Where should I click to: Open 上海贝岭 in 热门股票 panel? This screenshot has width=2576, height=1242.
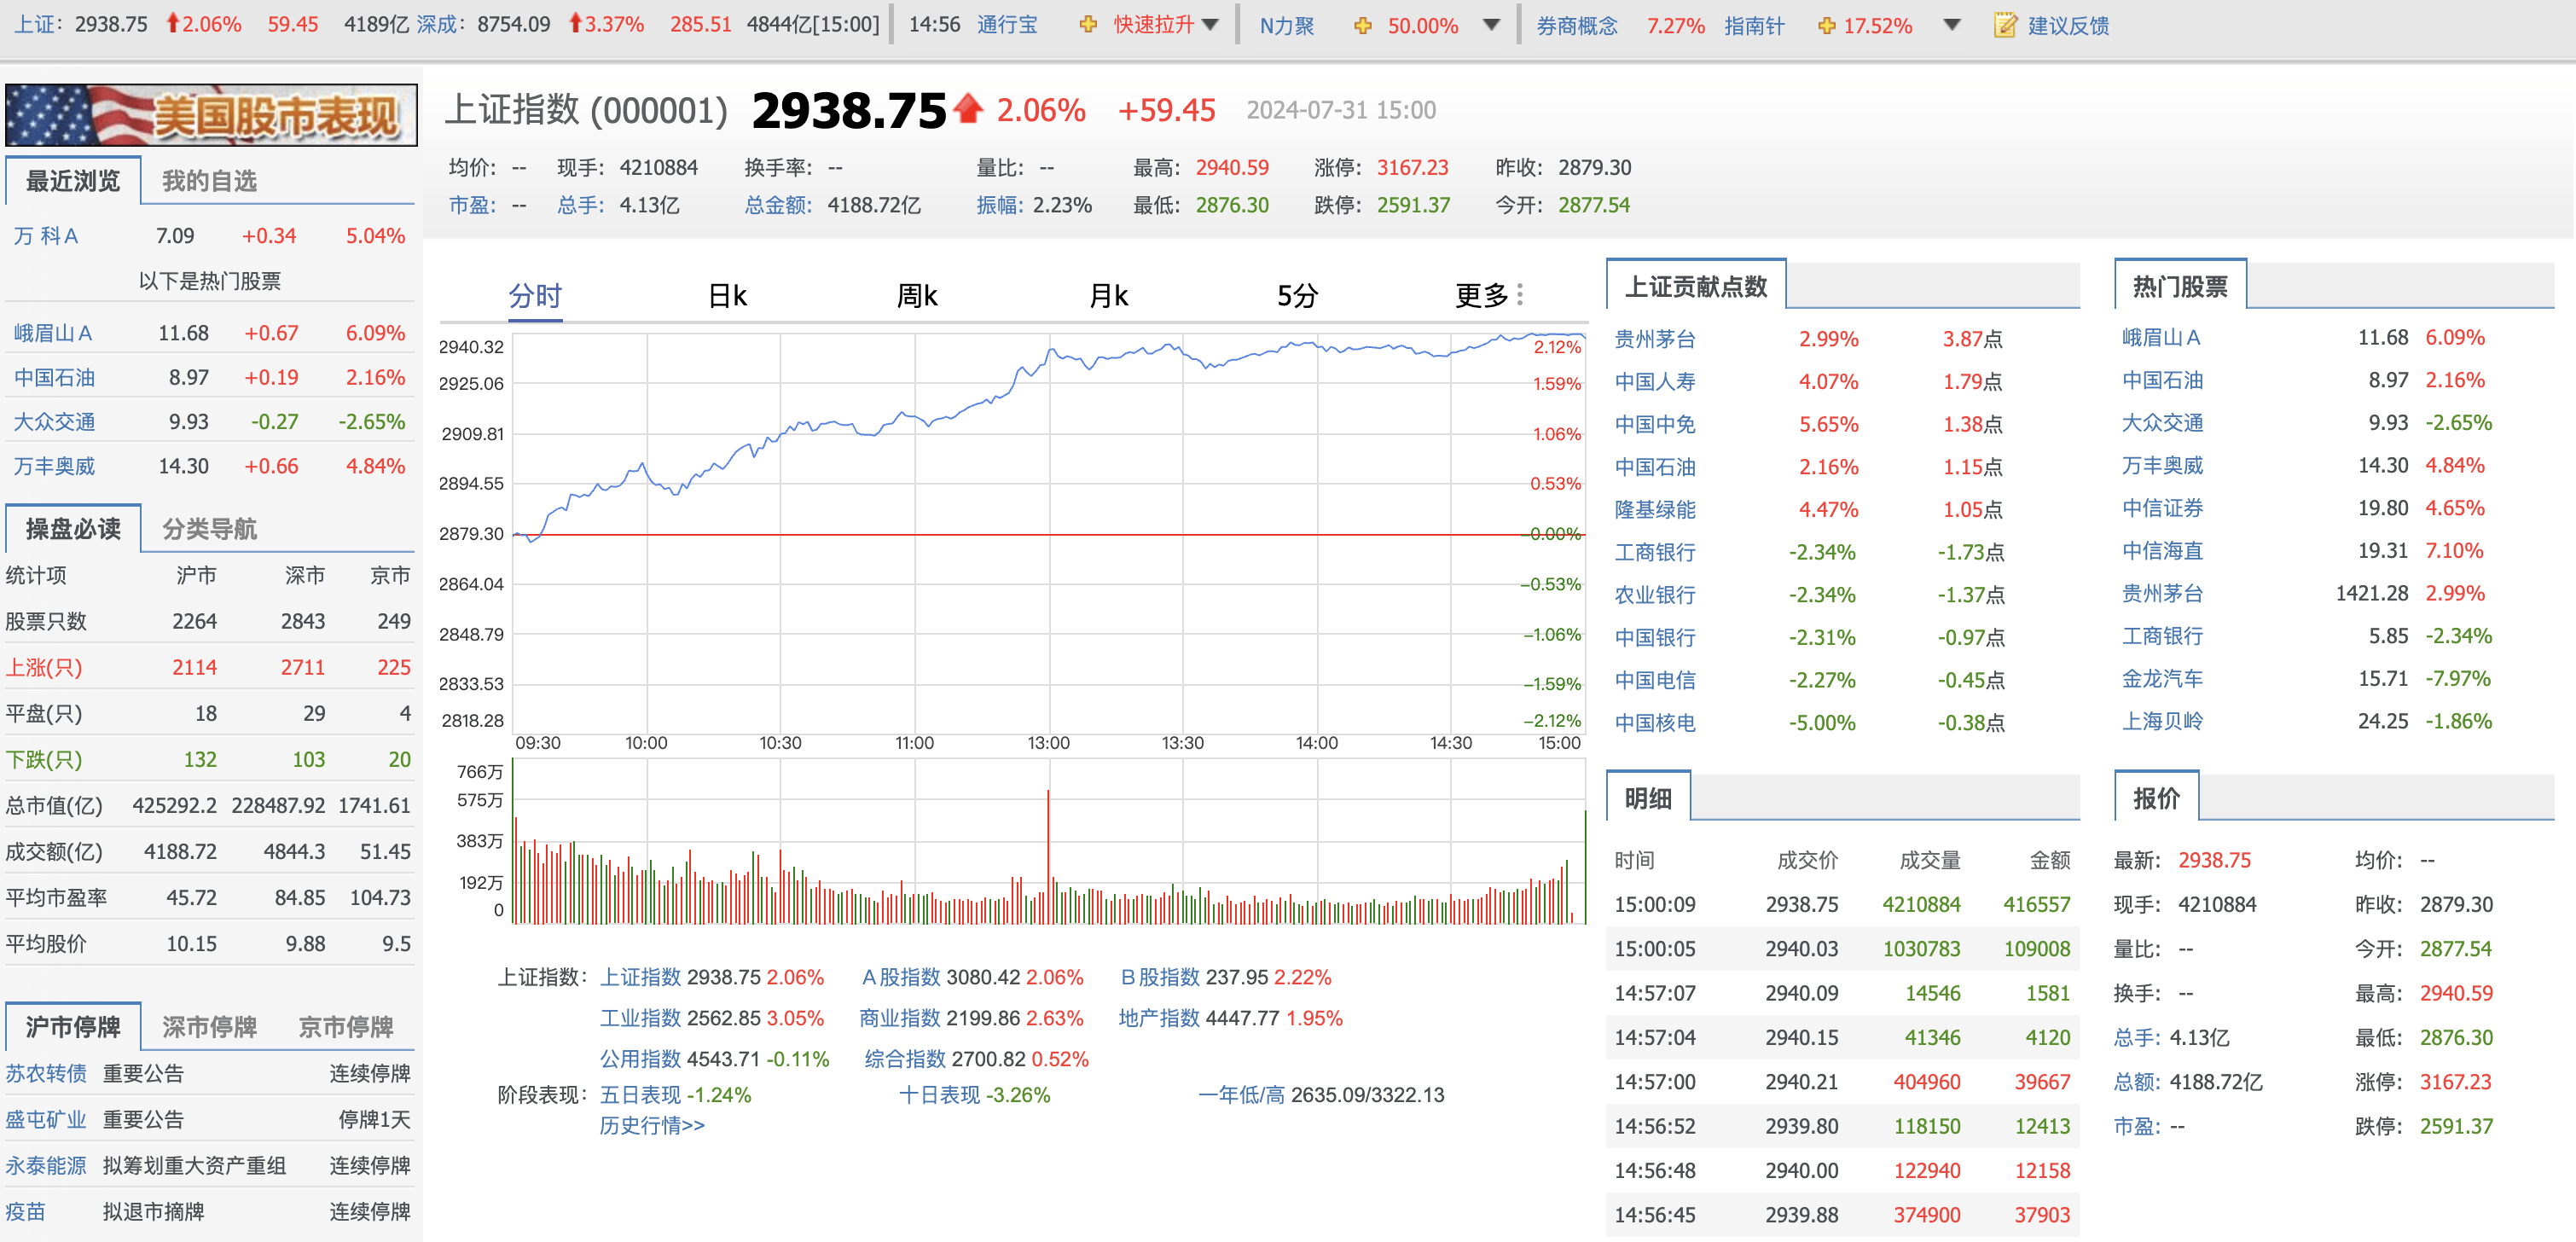[2163, 721]
